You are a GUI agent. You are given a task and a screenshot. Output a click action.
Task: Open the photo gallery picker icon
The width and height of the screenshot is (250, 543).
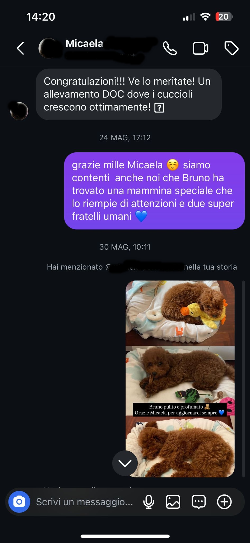pyautogui.click(x=173, y=502)
